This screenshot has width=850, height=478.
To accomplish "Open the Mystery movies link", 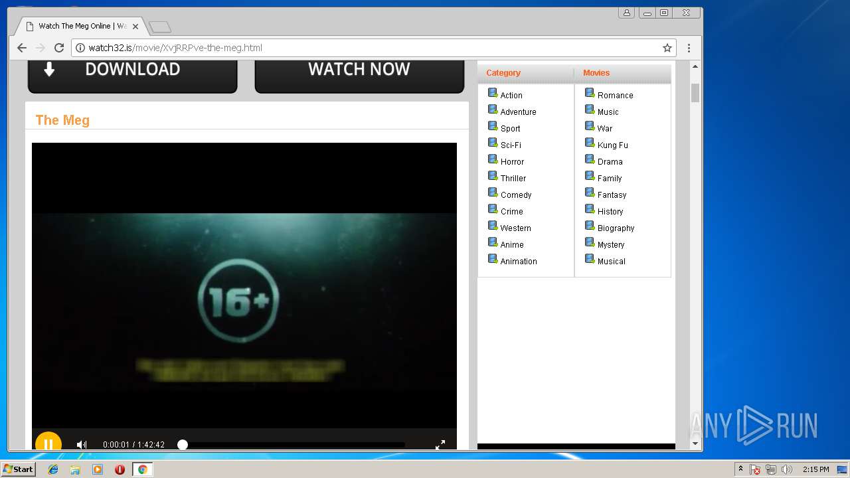I will coord(611,244).
